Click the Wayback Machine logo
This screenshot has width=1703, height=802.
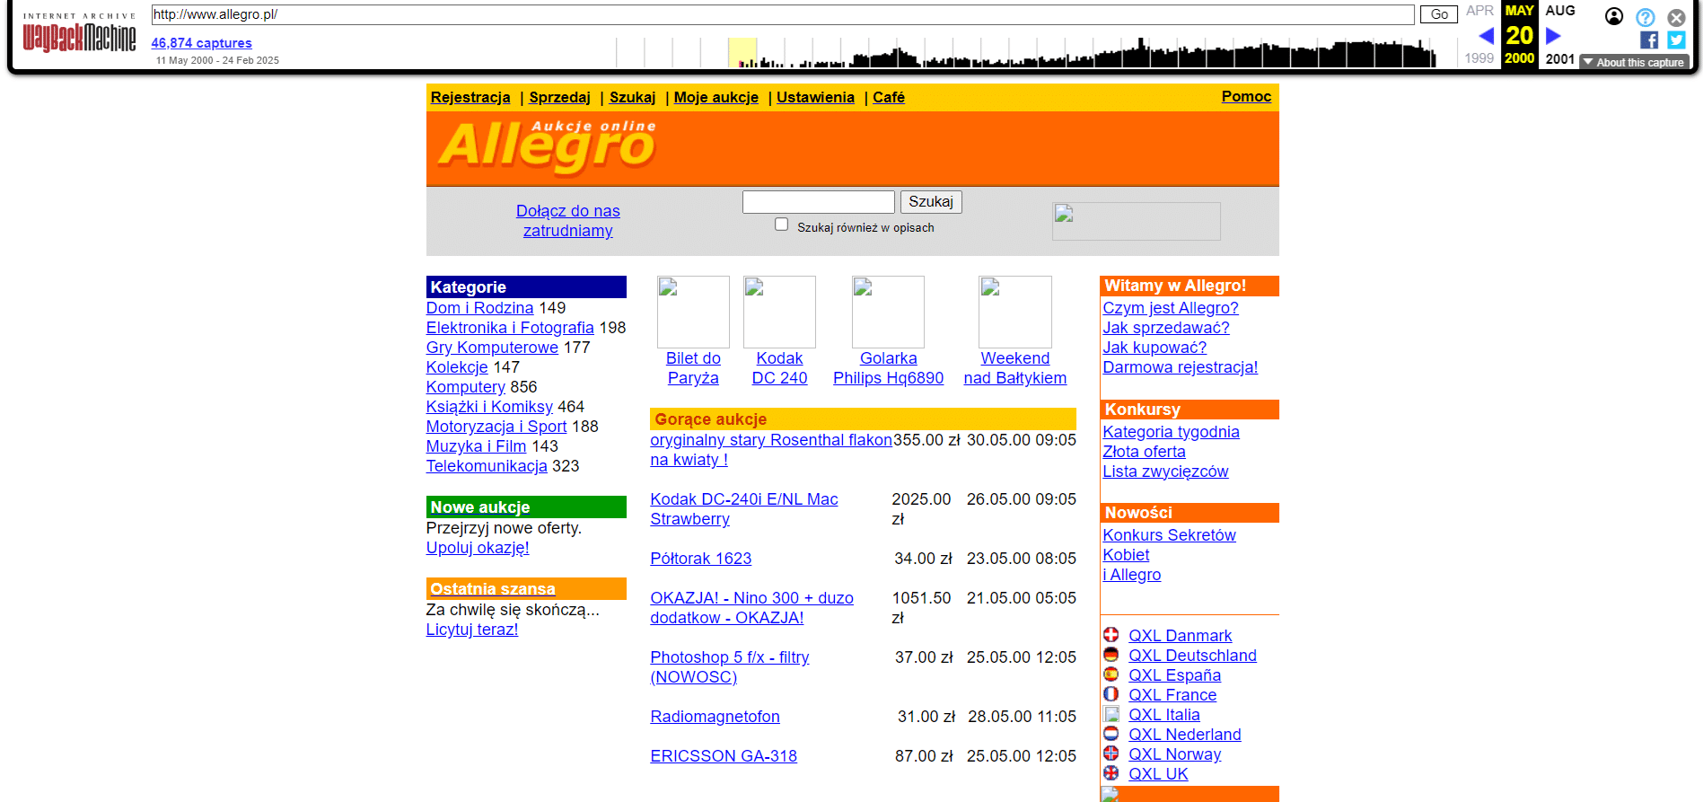click(79, 33)
